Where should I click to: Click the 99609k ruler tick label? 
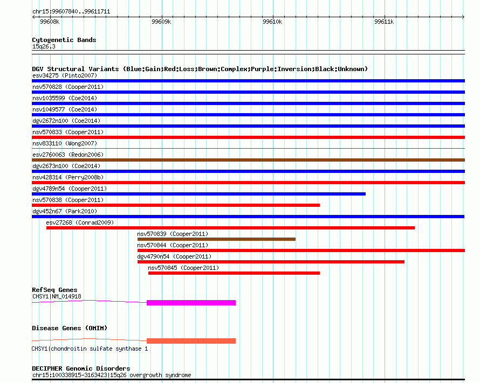pyautogui.click(x=161, y=22)
